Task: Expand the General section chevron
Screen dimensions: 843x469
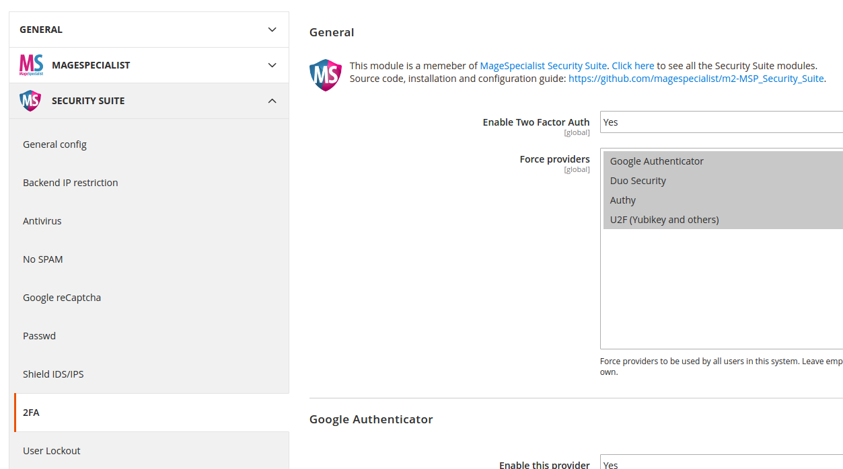Action: pos(272,30)
